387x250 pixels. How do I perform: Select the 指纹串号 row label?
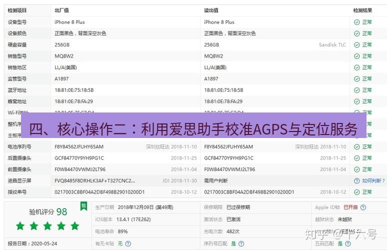pos(17,192)
